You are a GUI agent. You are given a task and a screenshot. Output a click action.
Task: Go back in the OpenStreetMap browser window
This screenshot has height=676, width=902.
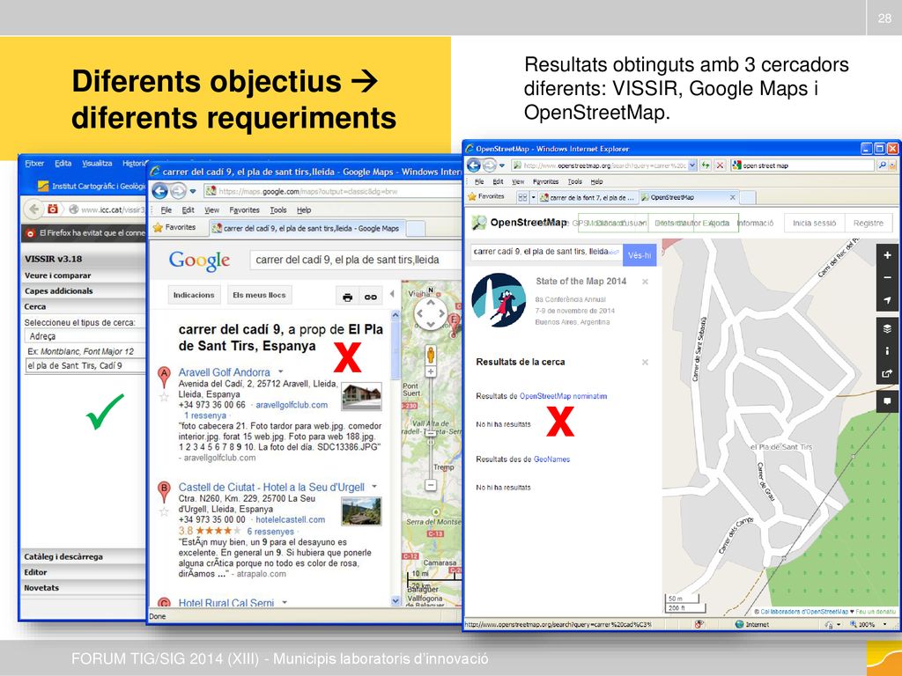473,165
